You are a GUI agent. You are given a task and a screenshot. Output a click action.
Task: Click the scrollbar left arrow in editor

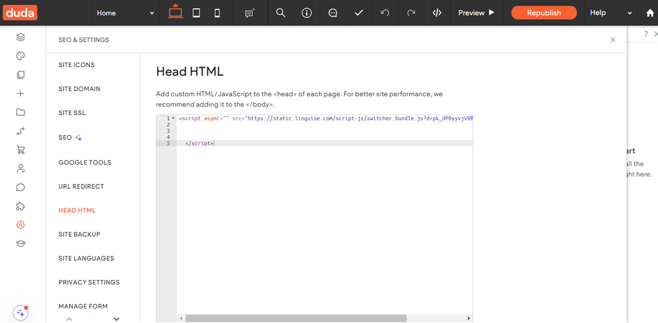pos(181,319)
